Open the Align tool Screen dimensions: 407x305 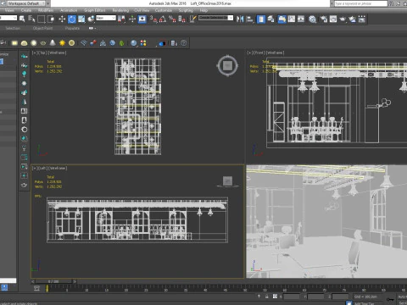250,19
